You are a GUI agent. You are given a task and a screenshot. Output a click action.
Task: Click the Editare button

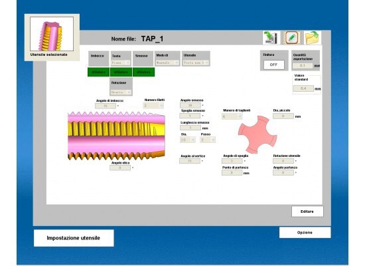[307, 211]
